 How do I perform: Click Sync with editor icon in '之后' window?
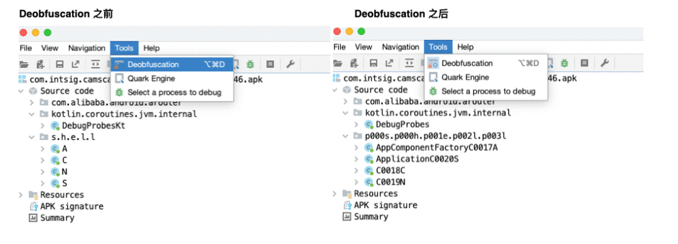[x=409, y=63]
